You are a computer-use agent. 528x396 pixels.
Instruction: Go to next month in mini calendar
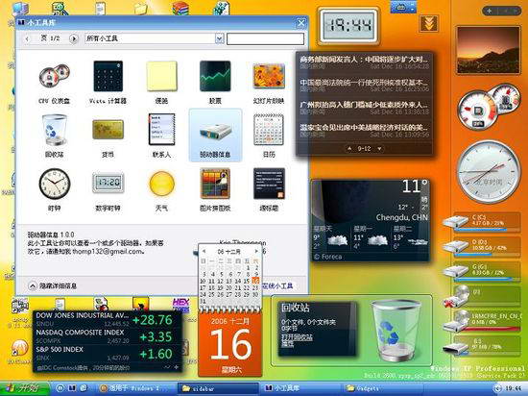coord(256,251)
